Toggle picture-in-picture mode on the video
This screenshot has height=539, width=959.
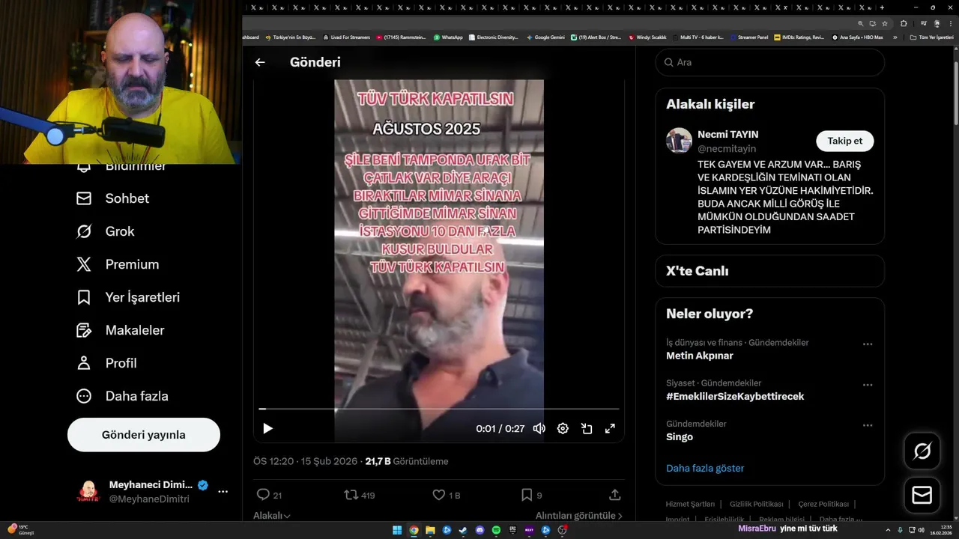tap(587, 428)
